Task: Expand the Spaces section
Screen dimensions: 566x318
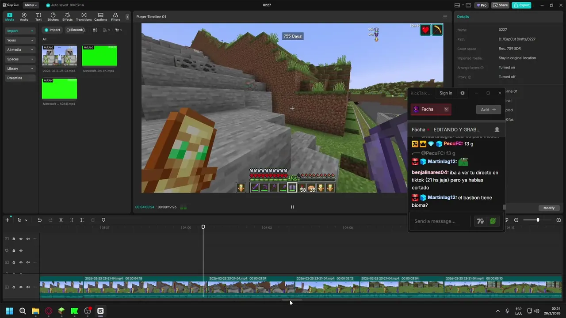Action: point(20,59)
